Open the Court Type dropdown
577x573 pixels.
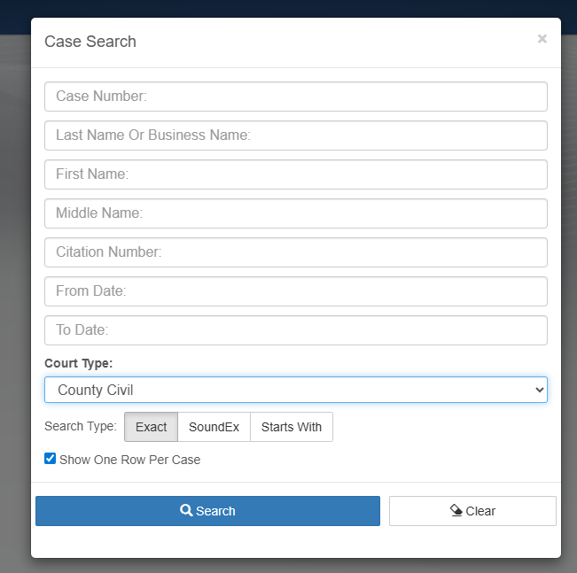pyautogui.click(x=295, y=390)
